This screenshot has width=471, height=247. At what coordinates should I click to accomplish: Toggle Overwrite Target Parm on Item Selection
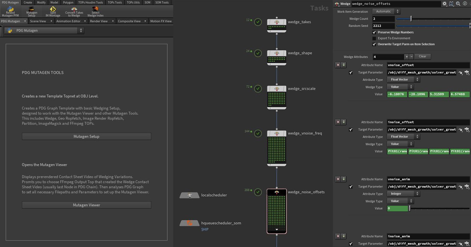point(374,44)
